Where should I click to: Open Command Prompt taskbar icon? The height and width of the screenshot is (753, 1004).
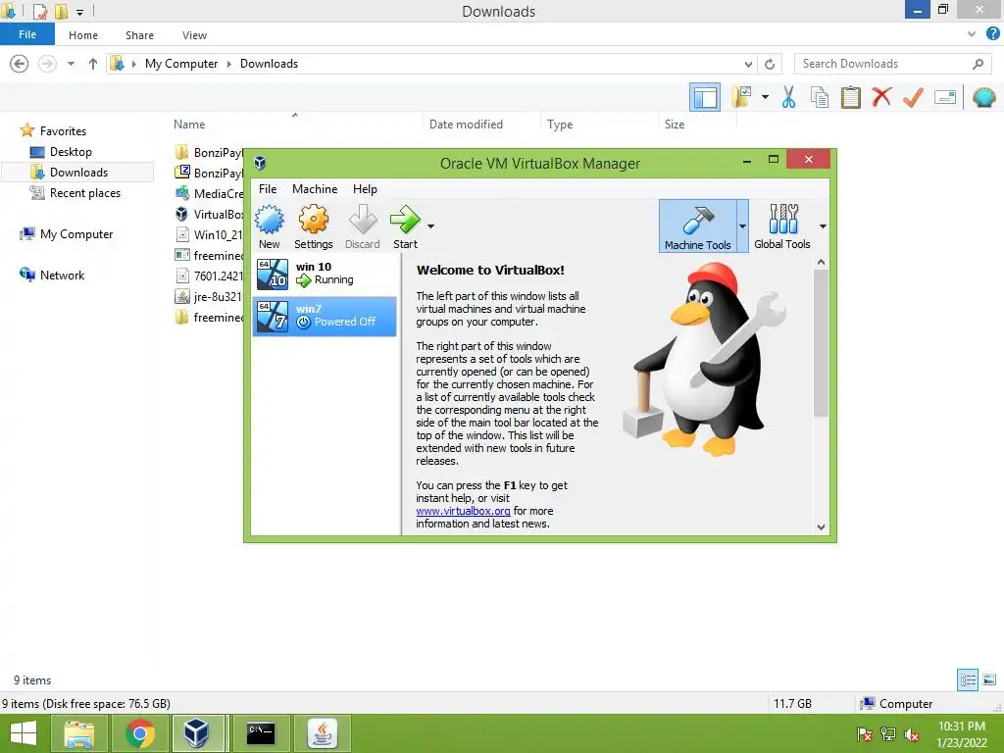(x=261, y=733)
